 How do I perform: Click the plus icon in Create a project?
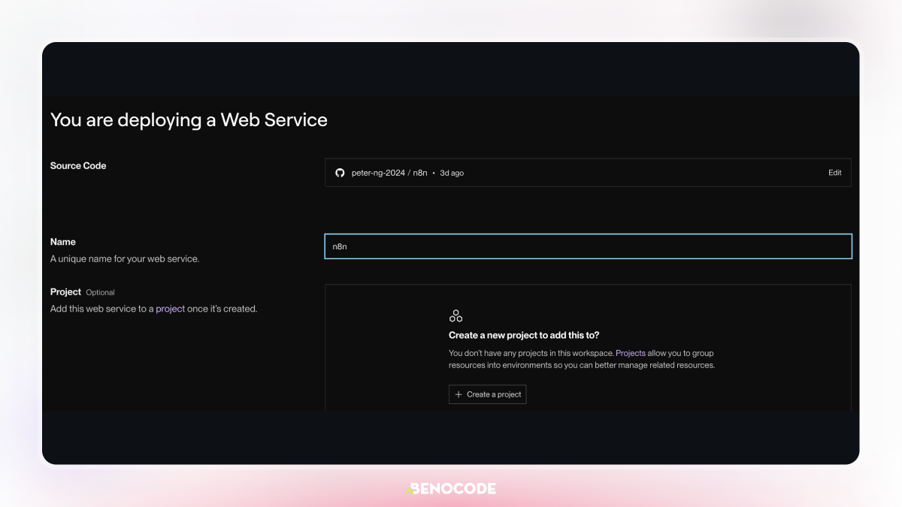tap(459, 394)
